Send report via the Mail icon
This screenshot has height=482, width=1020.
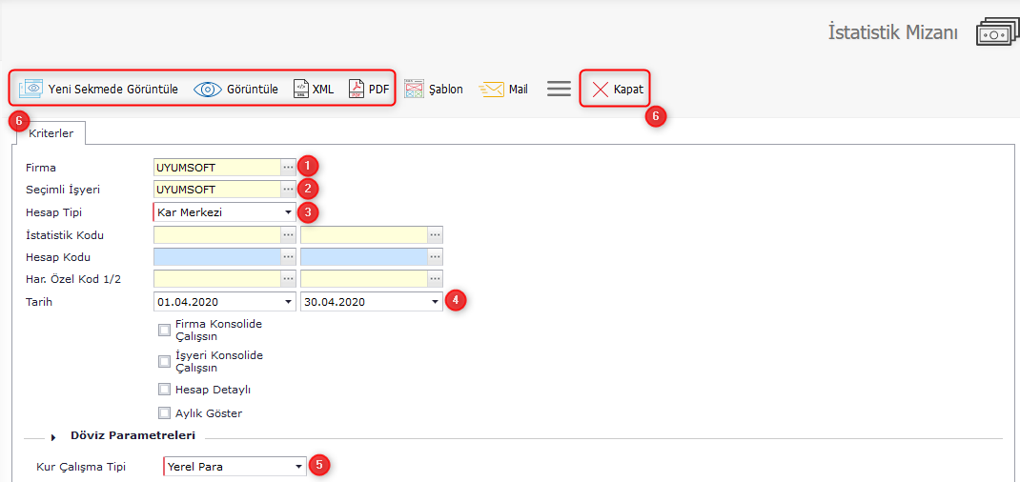491,90
